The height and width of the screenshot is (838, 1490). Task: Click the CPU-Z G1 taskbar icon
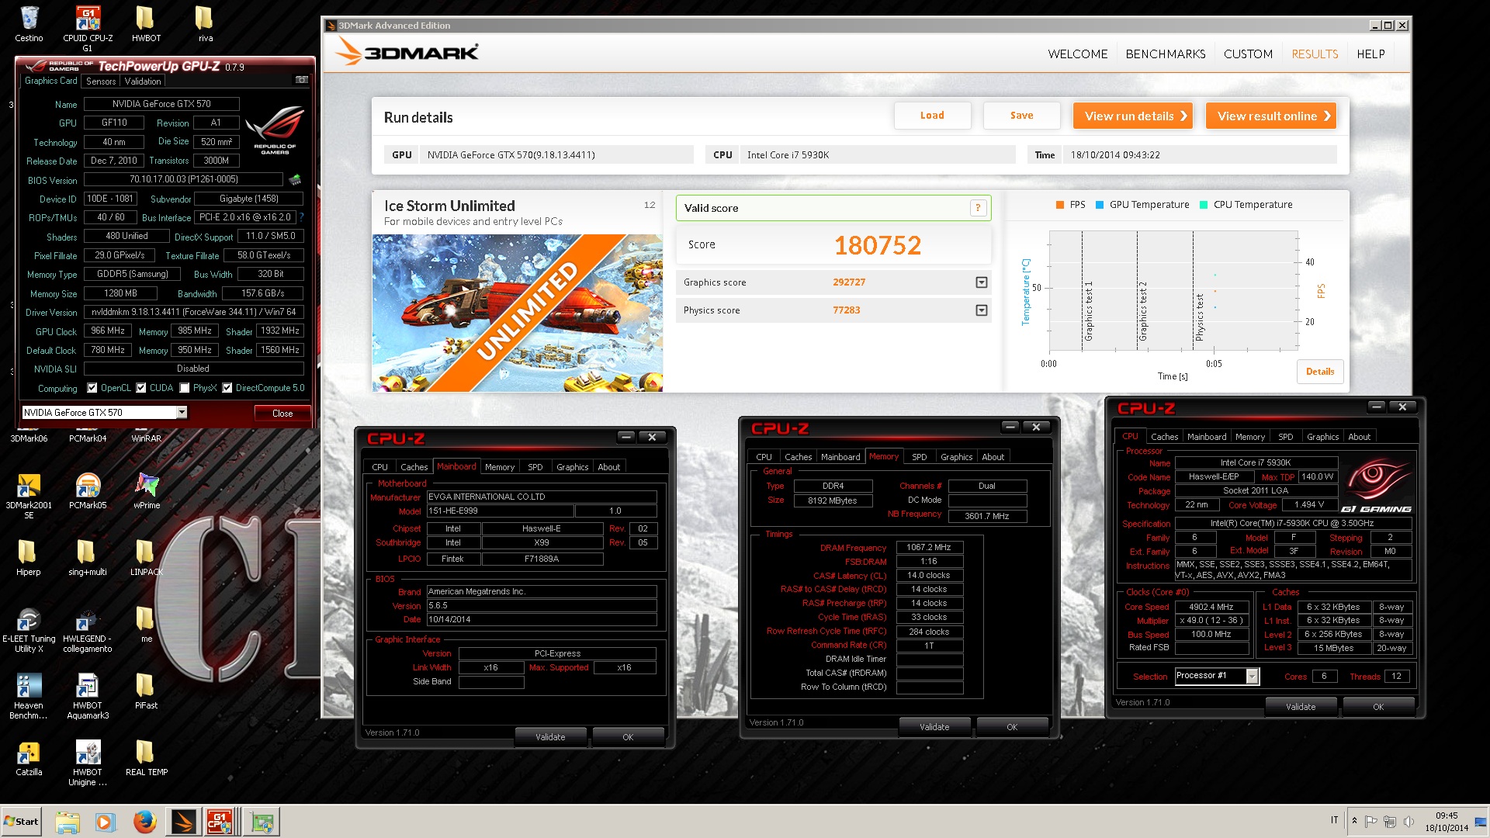[x=220, y=822]
